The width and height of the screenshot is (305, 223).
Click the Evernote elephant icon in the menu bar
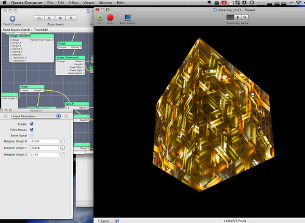coord(209,2)
